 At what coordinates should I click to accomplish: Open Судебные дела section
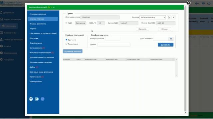tap(36, 43)
